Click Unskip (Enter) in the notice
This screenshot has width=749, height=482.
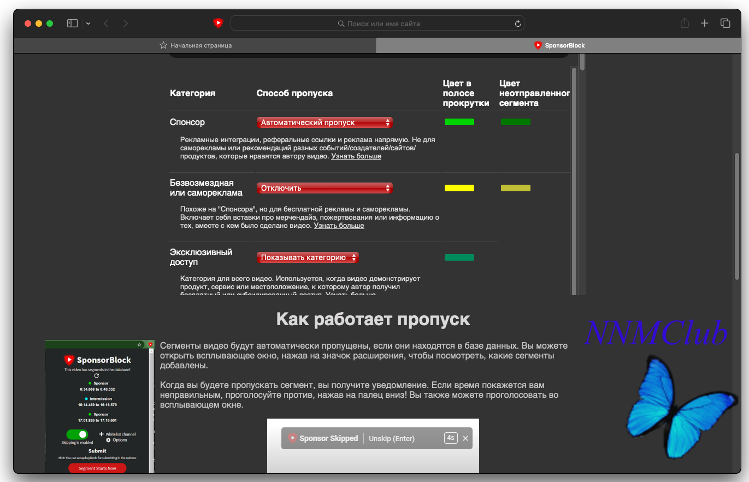click(x=392, y=438)
